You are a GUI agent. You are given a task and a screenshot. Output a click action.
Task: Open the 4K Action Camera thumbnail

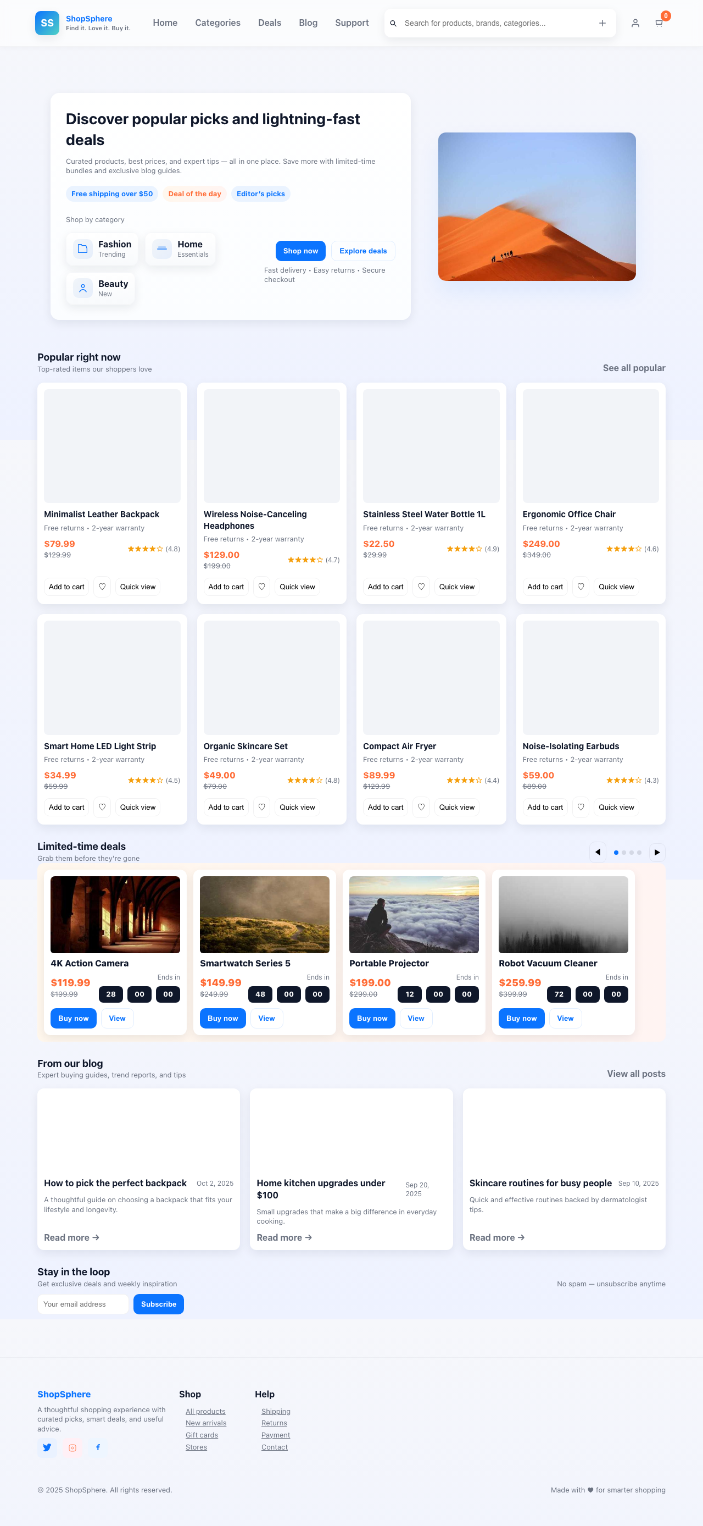115,914
